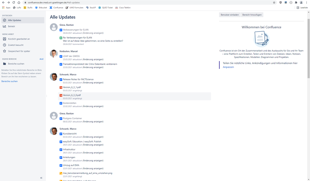Image resolution: width=310 pixels, height=181 pixels.
Task: Open the Confluence bookmark
Action: coord(56,8)
